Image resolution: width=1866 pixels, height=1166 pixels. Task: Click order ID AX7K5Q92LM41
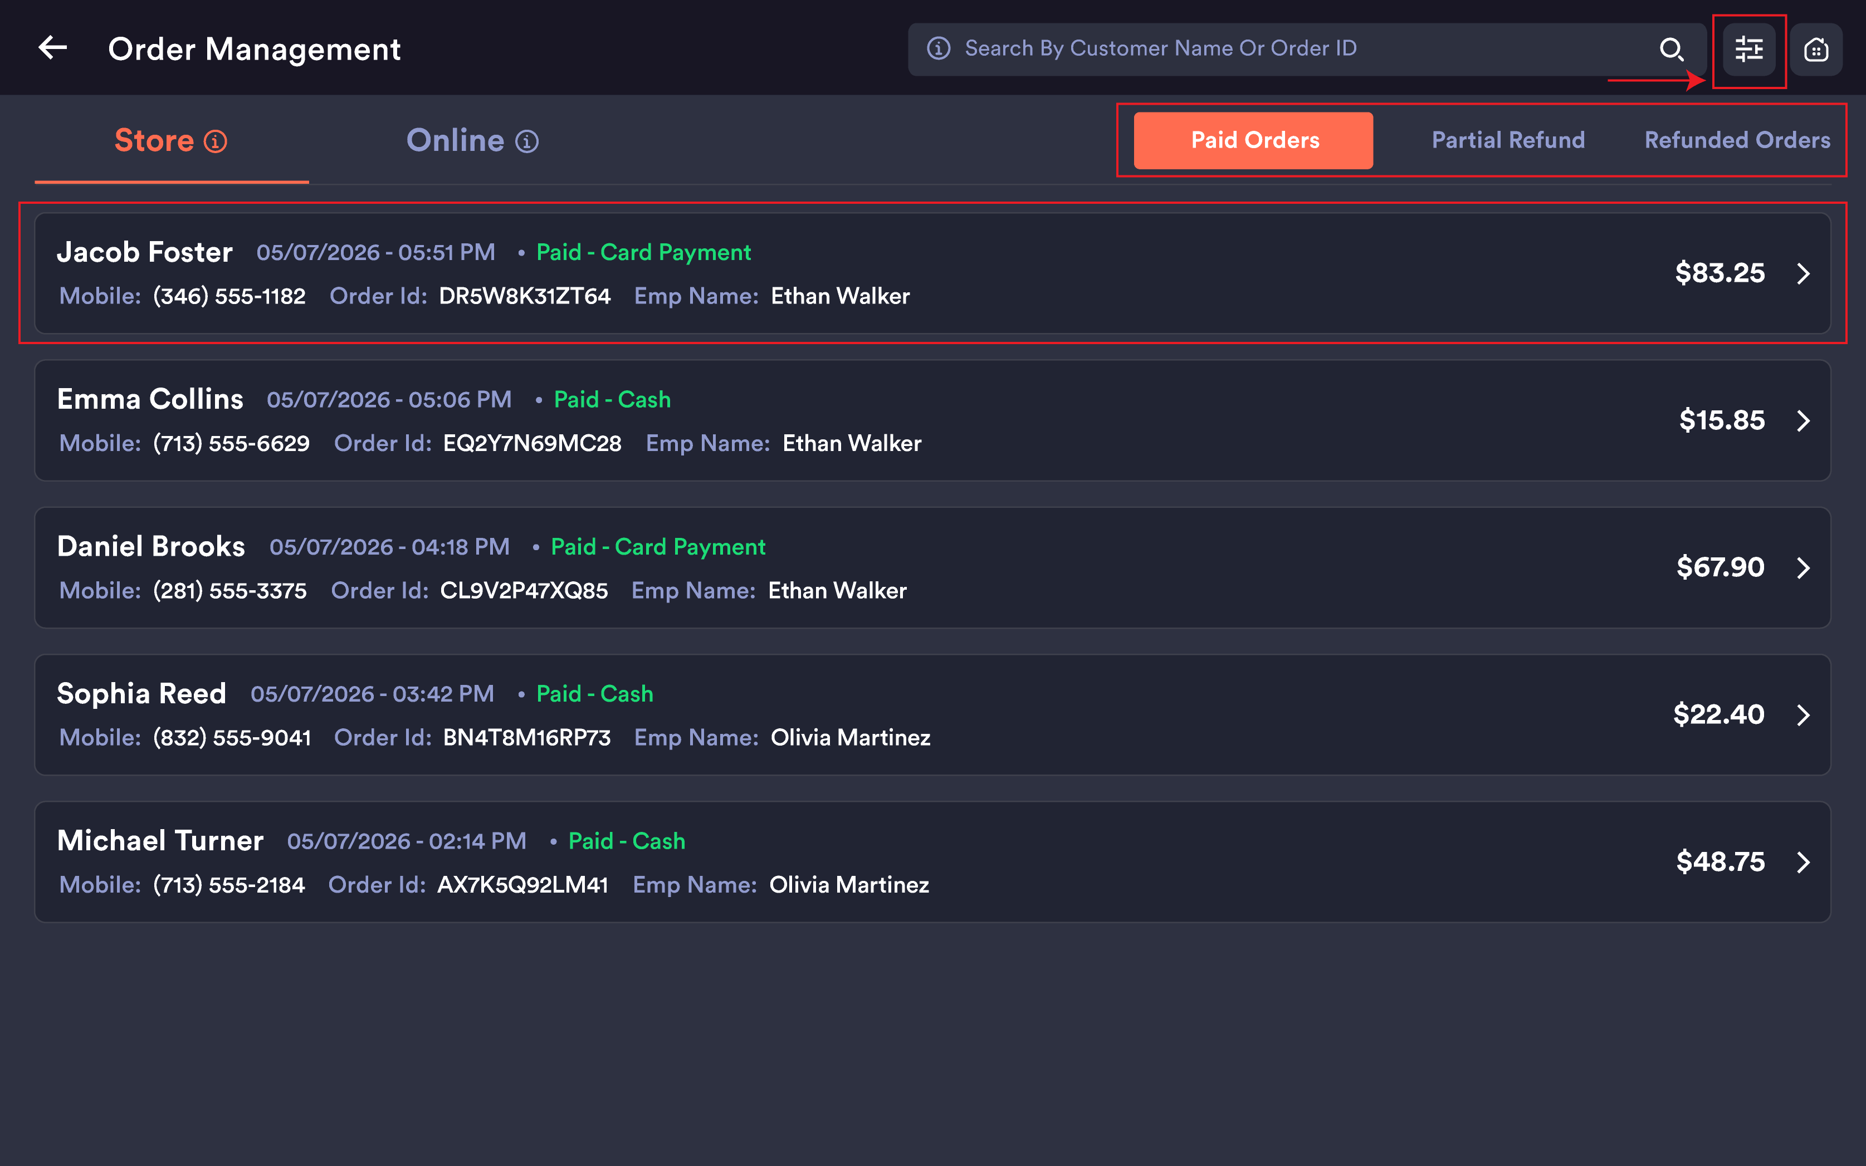coord(522,885)
